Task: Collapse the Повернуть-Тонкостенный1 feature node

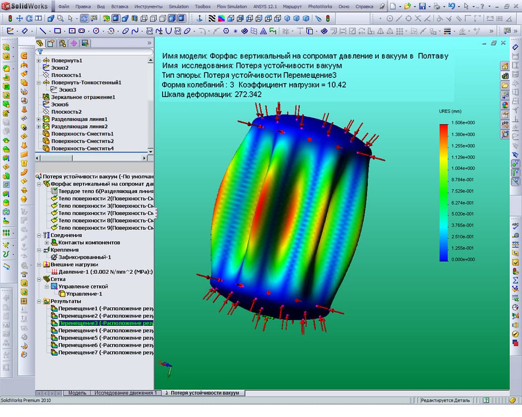Action: point(39,82)
